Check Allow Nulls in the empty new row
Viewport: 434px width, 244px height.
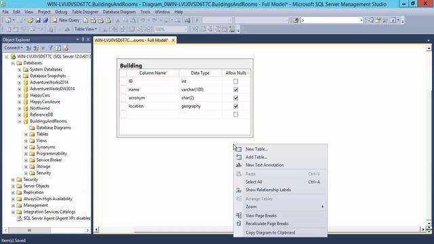[x=235, y=115]
